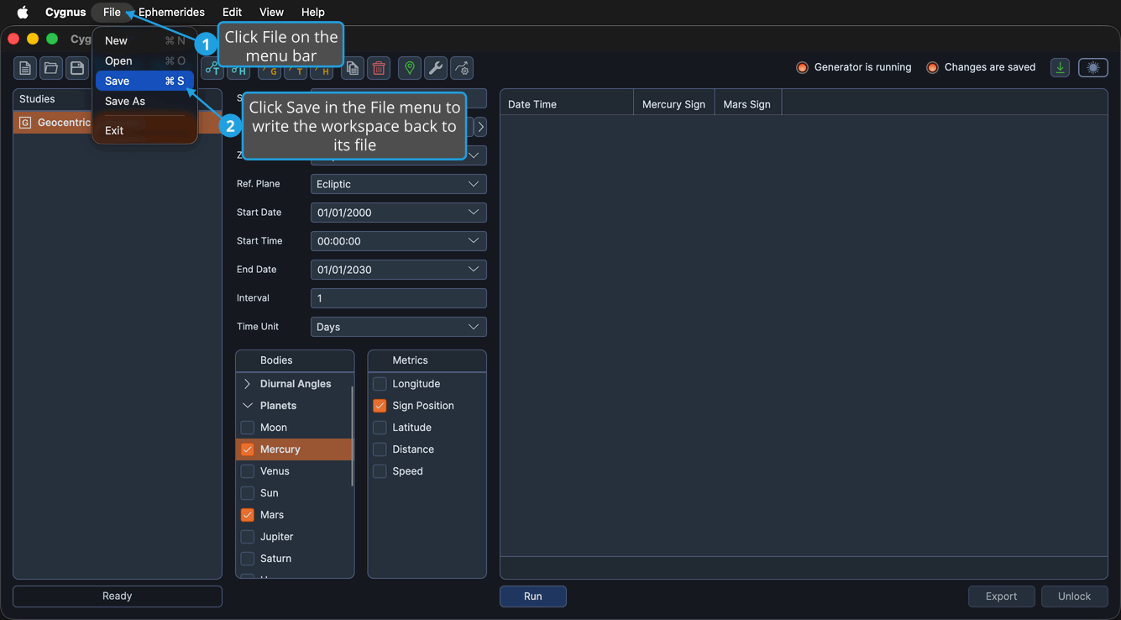Click the Unlock button
The width and height of the screenshot is (1121, 620).
click(1074, 596)
